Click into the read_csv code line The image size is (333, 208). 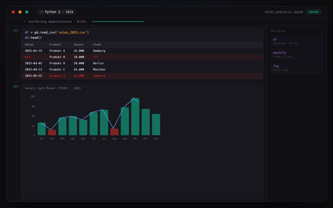click(57, 32)
